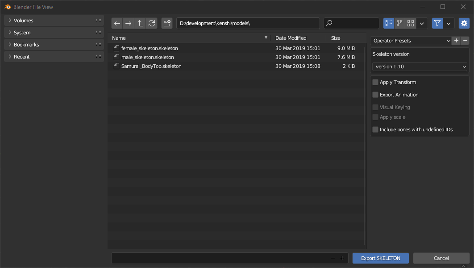Viewport: 474px width, 268px height.
Task: Click the 9.0 MiB size value
Action: tap(346, 48)
